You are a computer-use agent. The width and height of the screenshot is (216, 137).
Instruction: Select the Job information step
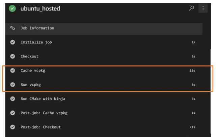pos(104,29)
